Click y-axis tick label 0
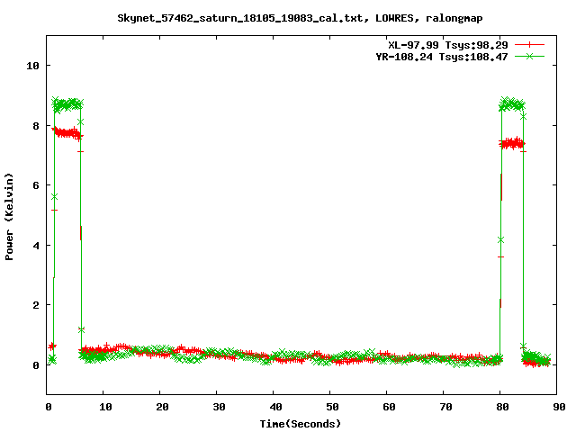Viewport: 576px width, 432px height. click(x=36, y=365)
